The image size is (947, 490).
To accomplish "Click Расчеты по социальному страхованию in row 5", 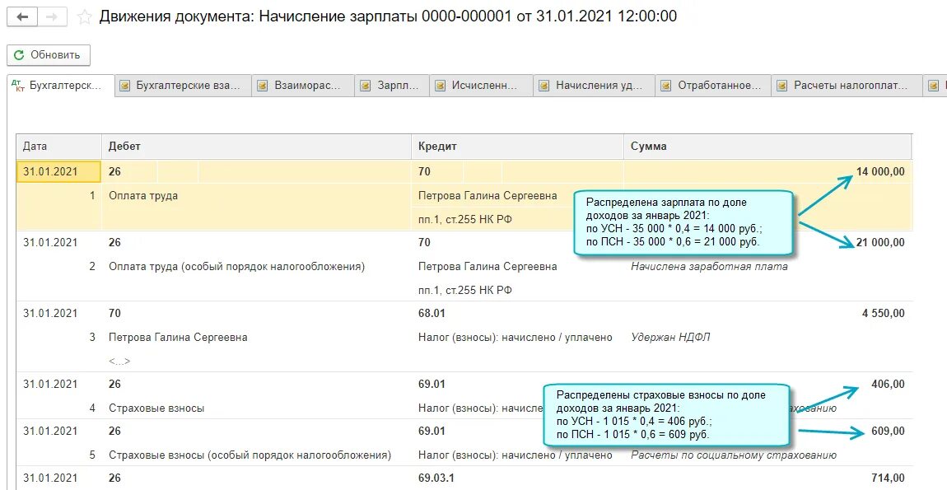I will (x=734, y=455).
